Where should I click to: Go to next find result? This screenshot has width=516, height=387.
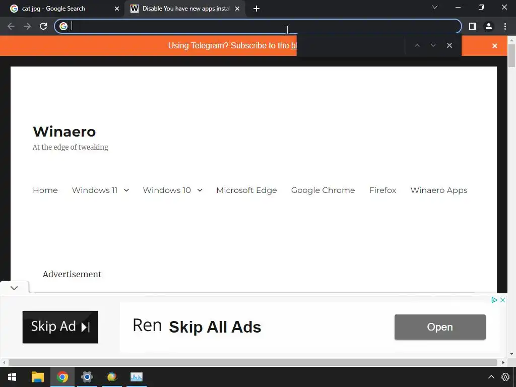click(x=433, y=45)
